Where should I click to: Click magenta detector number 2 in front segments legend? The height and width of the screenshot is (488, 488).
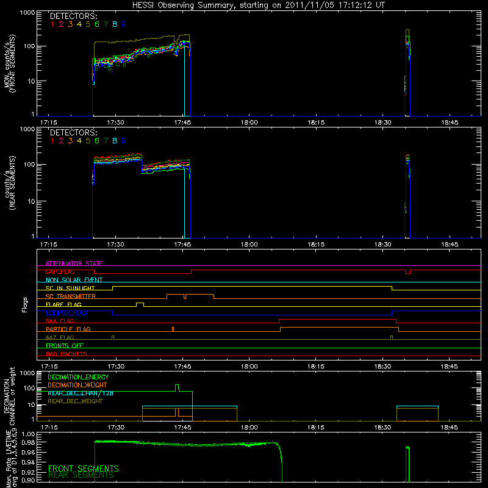point(62,24)
